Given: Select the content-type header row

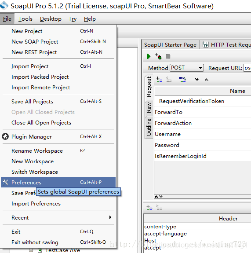Looking at the screenshot, I should point(197,227).
